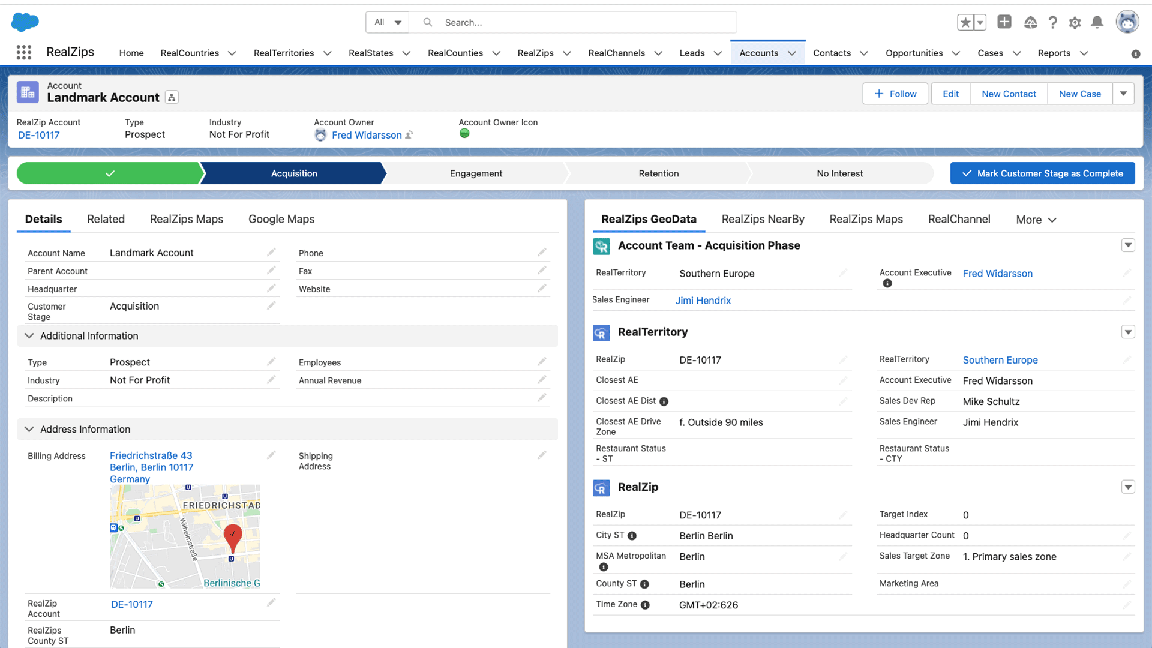
Task: Click pencil icon to edit Account Name
Action: [271, 253]
